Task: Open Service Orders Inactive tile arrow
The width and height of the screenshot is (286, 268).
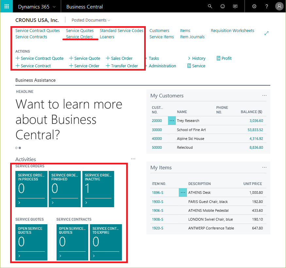Action: click(x=86, y=203)
